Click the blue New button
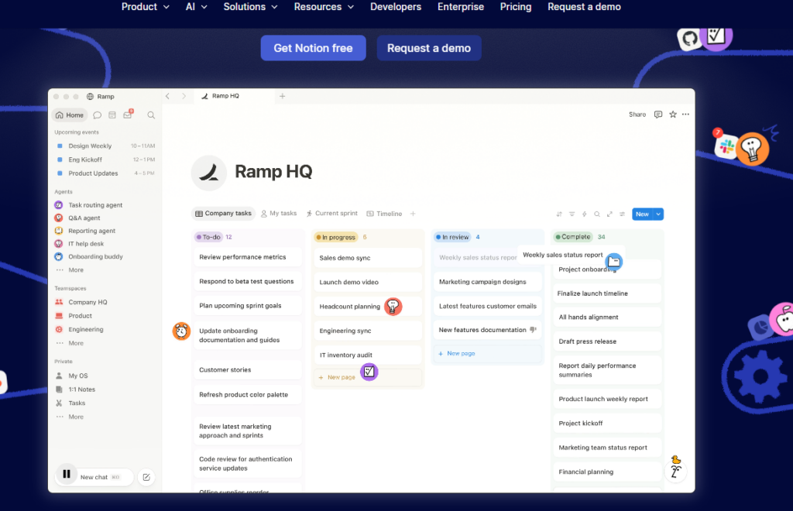 [642, 214]
